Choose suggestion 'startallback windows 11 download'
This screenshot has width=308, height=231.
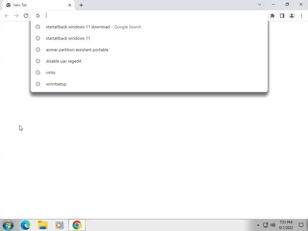point(149,27)
